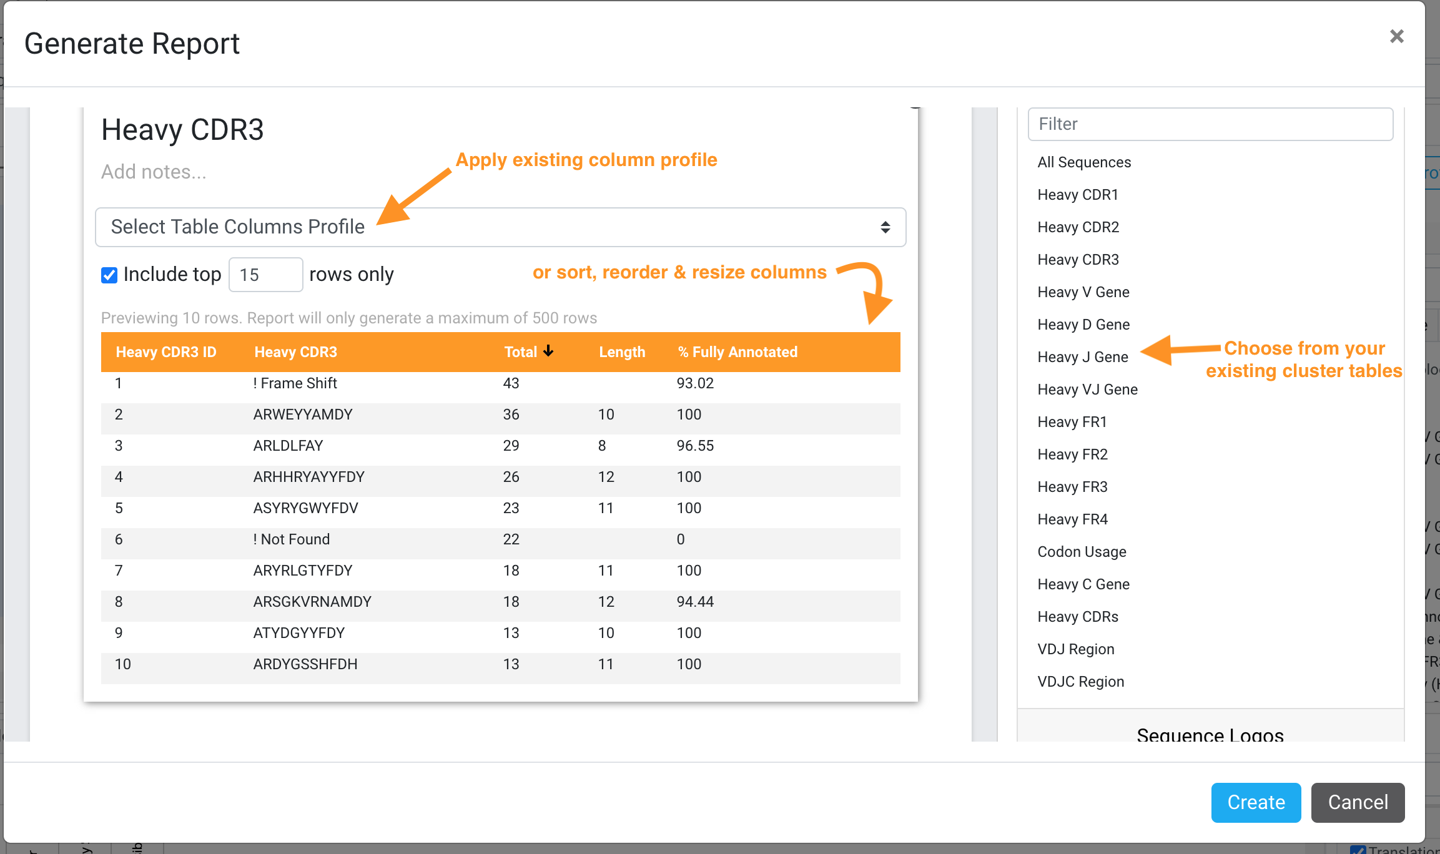Click the Total value 26
Image resolution: width=1440 pixels, height=854 pixels.
(511, 477)
